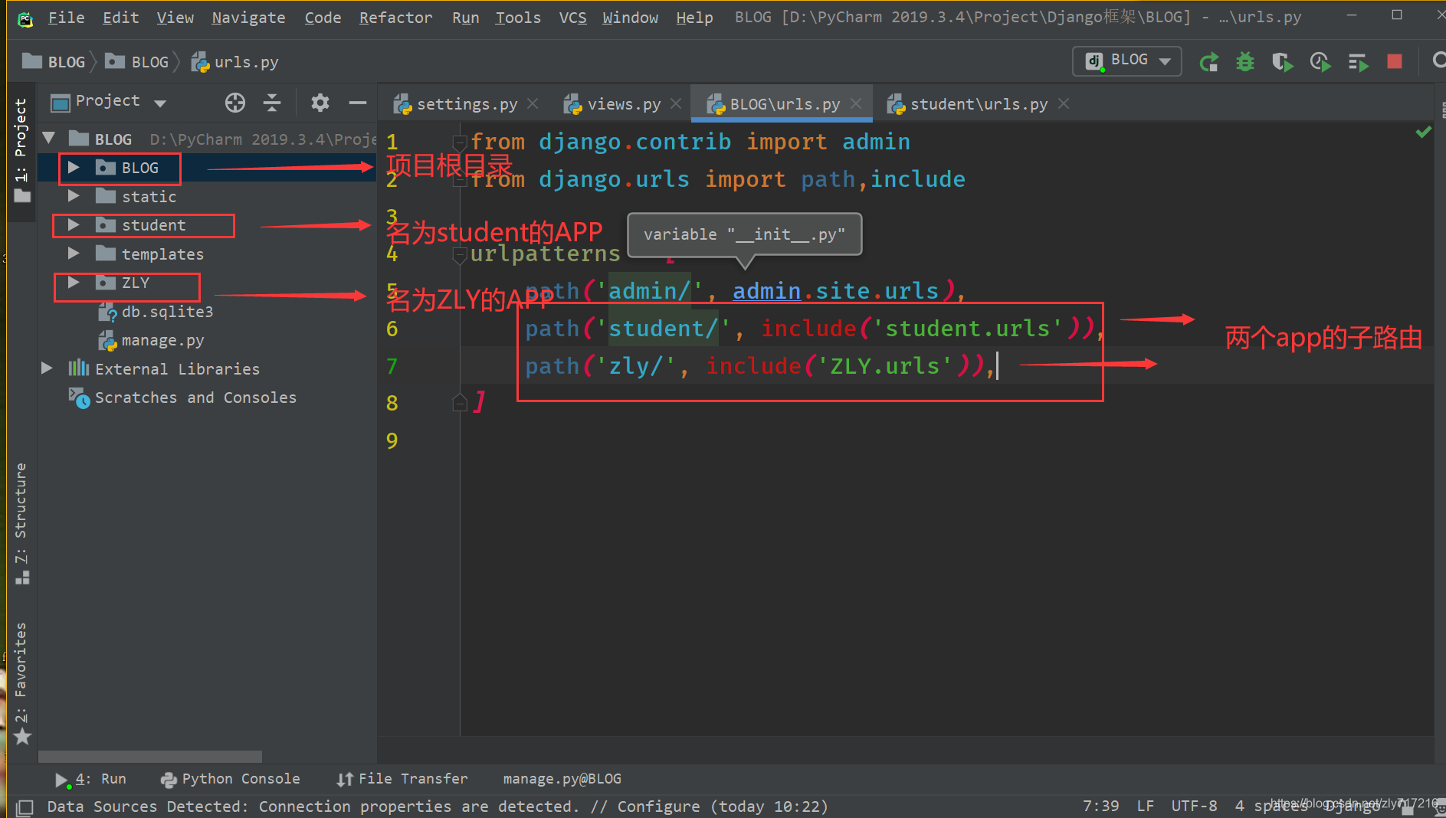Open the Python Console tool window
Viewport: 1446px width, 818px height.
point(230,779)
